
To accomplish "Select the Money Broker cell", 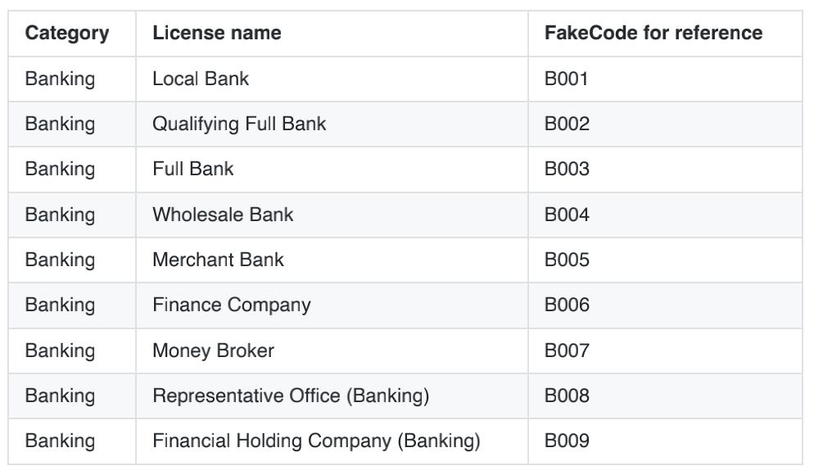I will click(x=213, y=351).
